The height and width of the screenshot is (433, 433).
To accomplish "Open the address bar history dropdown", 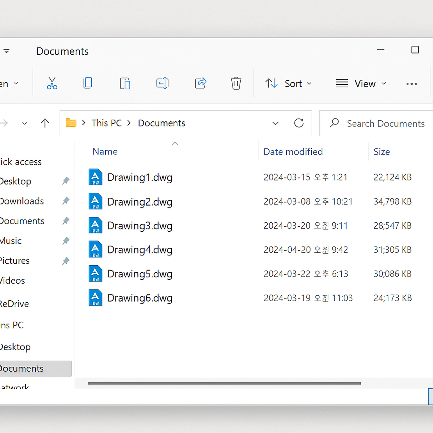I will tap(275, 123).
